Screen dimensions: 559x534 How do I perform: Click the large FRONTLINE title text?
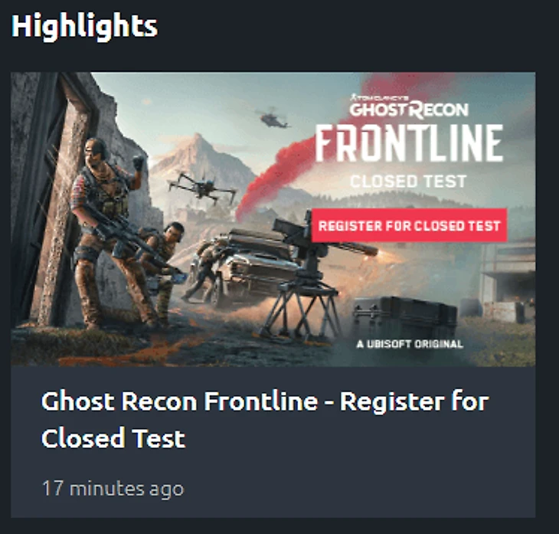pos(409,143)
